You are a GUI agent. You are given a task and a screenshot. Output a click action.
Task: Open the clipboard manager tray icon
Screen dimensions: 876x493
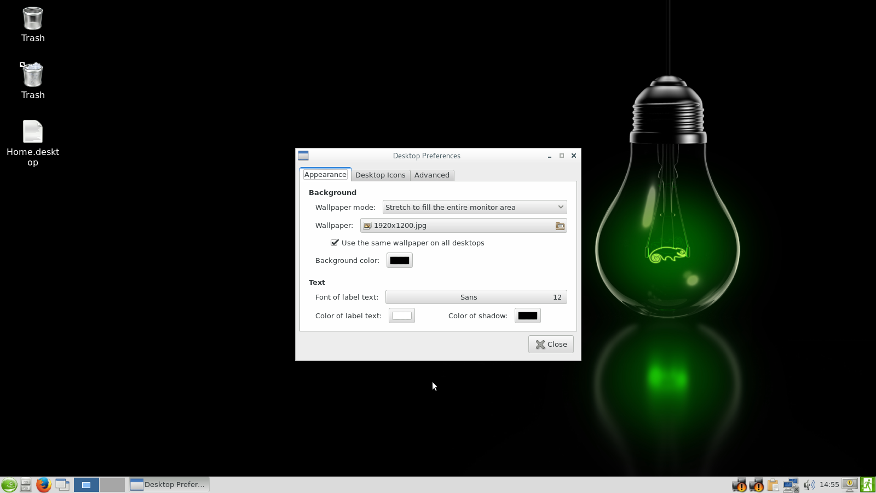pos(773,485)
